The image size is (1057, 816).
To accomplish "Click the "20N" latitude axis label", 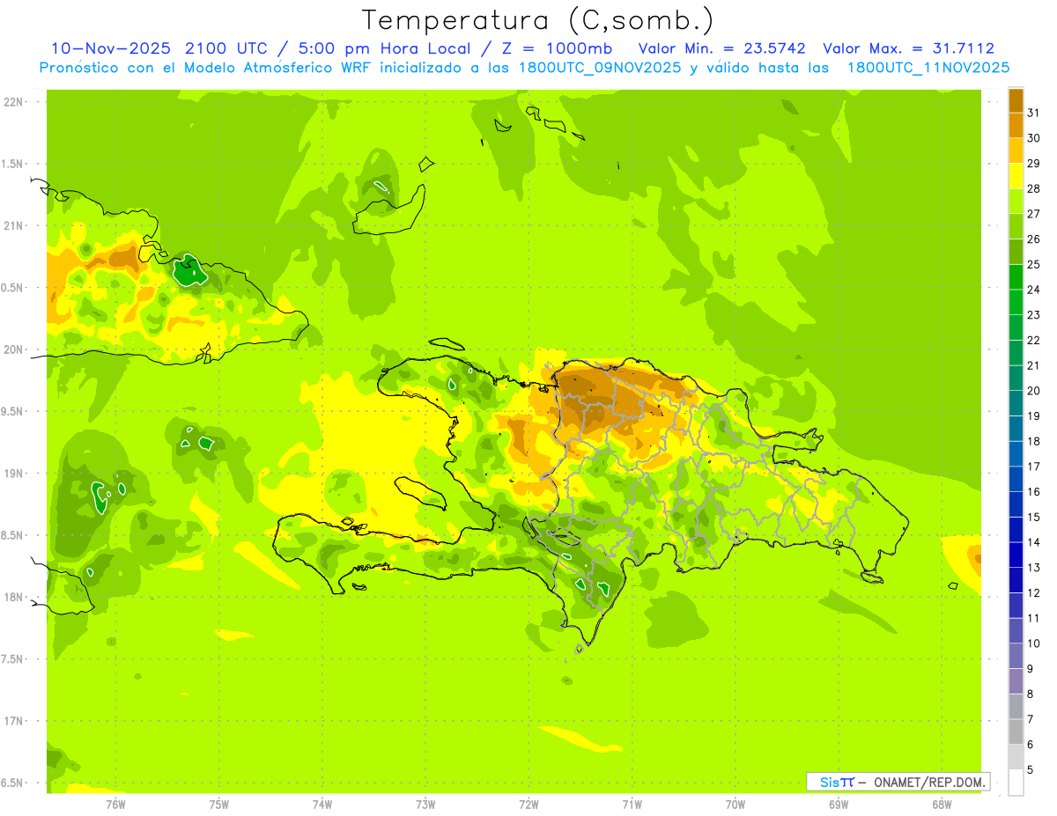I will click(14, 349).
